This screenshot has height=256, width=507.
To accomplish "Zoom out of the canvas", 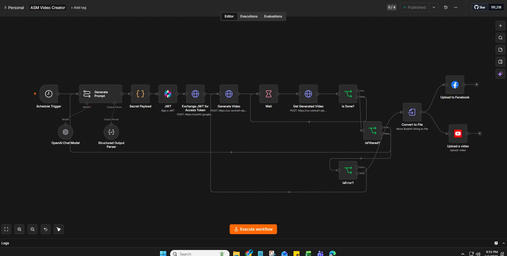I will pyautogui.click(x=32, y=229).
